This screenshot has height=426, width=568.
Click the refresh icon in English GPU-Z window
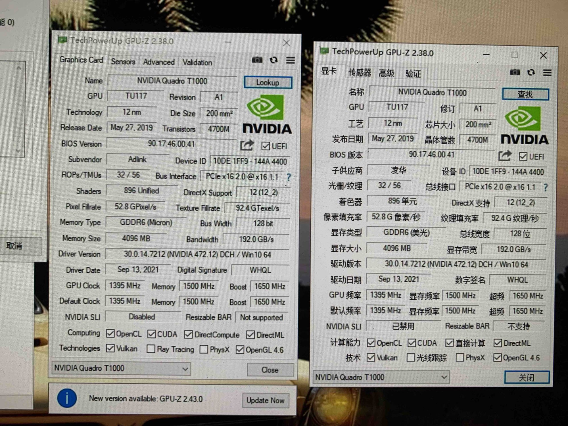click(x=274, y=60)
